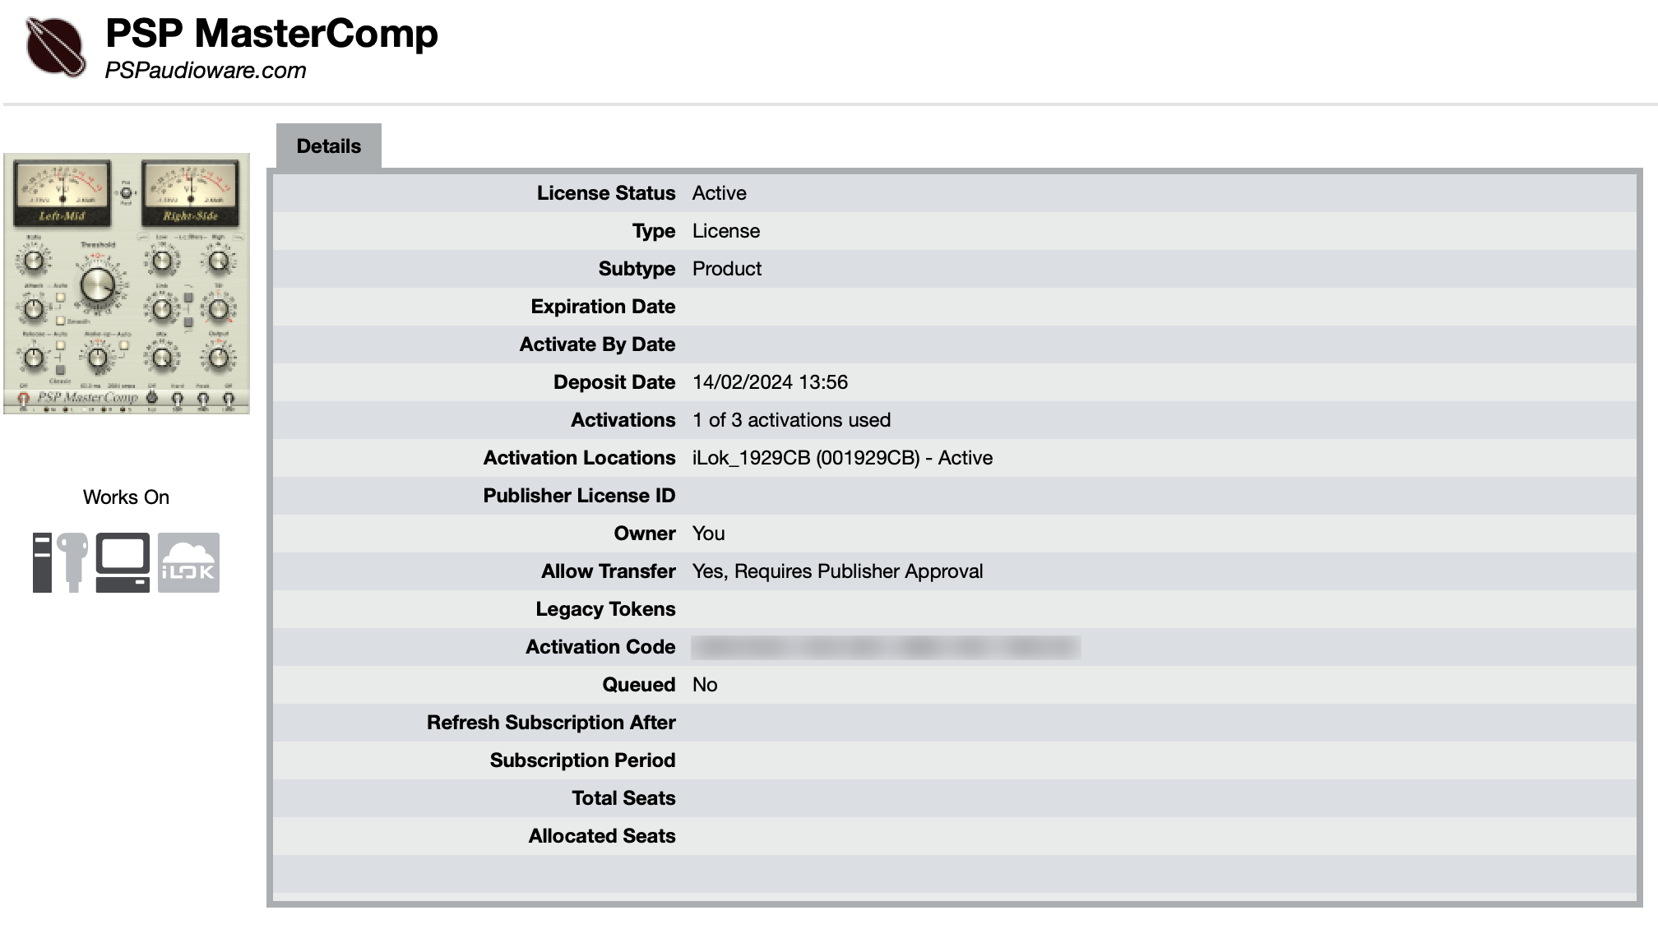
Task: Click the Owner row value You
Action: point(708,534)
